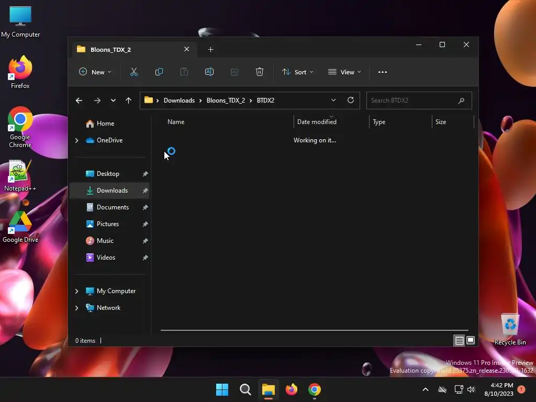Click File Explorer in the taskbar
Screen dimensions: 536x402
(x=269, y=389)
